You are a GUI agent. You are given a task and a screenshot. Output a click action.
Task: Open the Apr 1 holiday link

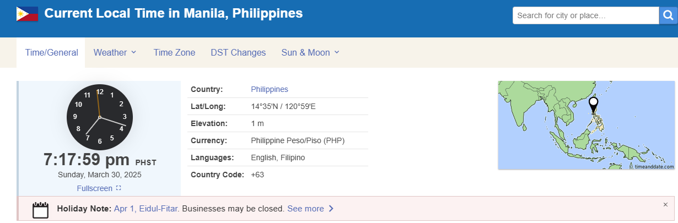tap(124, 209)
